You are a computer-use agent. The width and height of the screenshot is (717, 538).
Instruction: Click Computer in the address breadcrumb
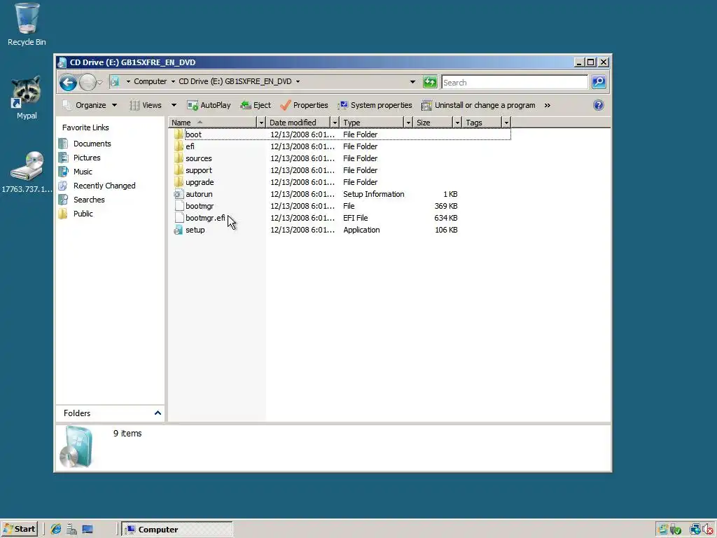150,81
